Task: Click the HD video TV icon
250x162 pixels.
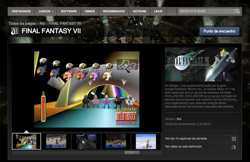Action: (x=234, y=147)
